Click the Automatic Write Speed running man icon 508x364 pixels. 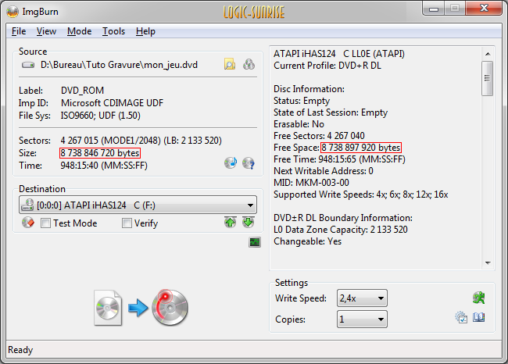click(478, 298)
